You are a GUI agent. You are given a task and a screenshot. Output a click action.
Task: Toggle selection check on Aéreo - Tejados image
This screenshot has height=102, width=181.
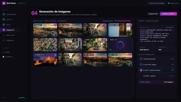point(55,40)
